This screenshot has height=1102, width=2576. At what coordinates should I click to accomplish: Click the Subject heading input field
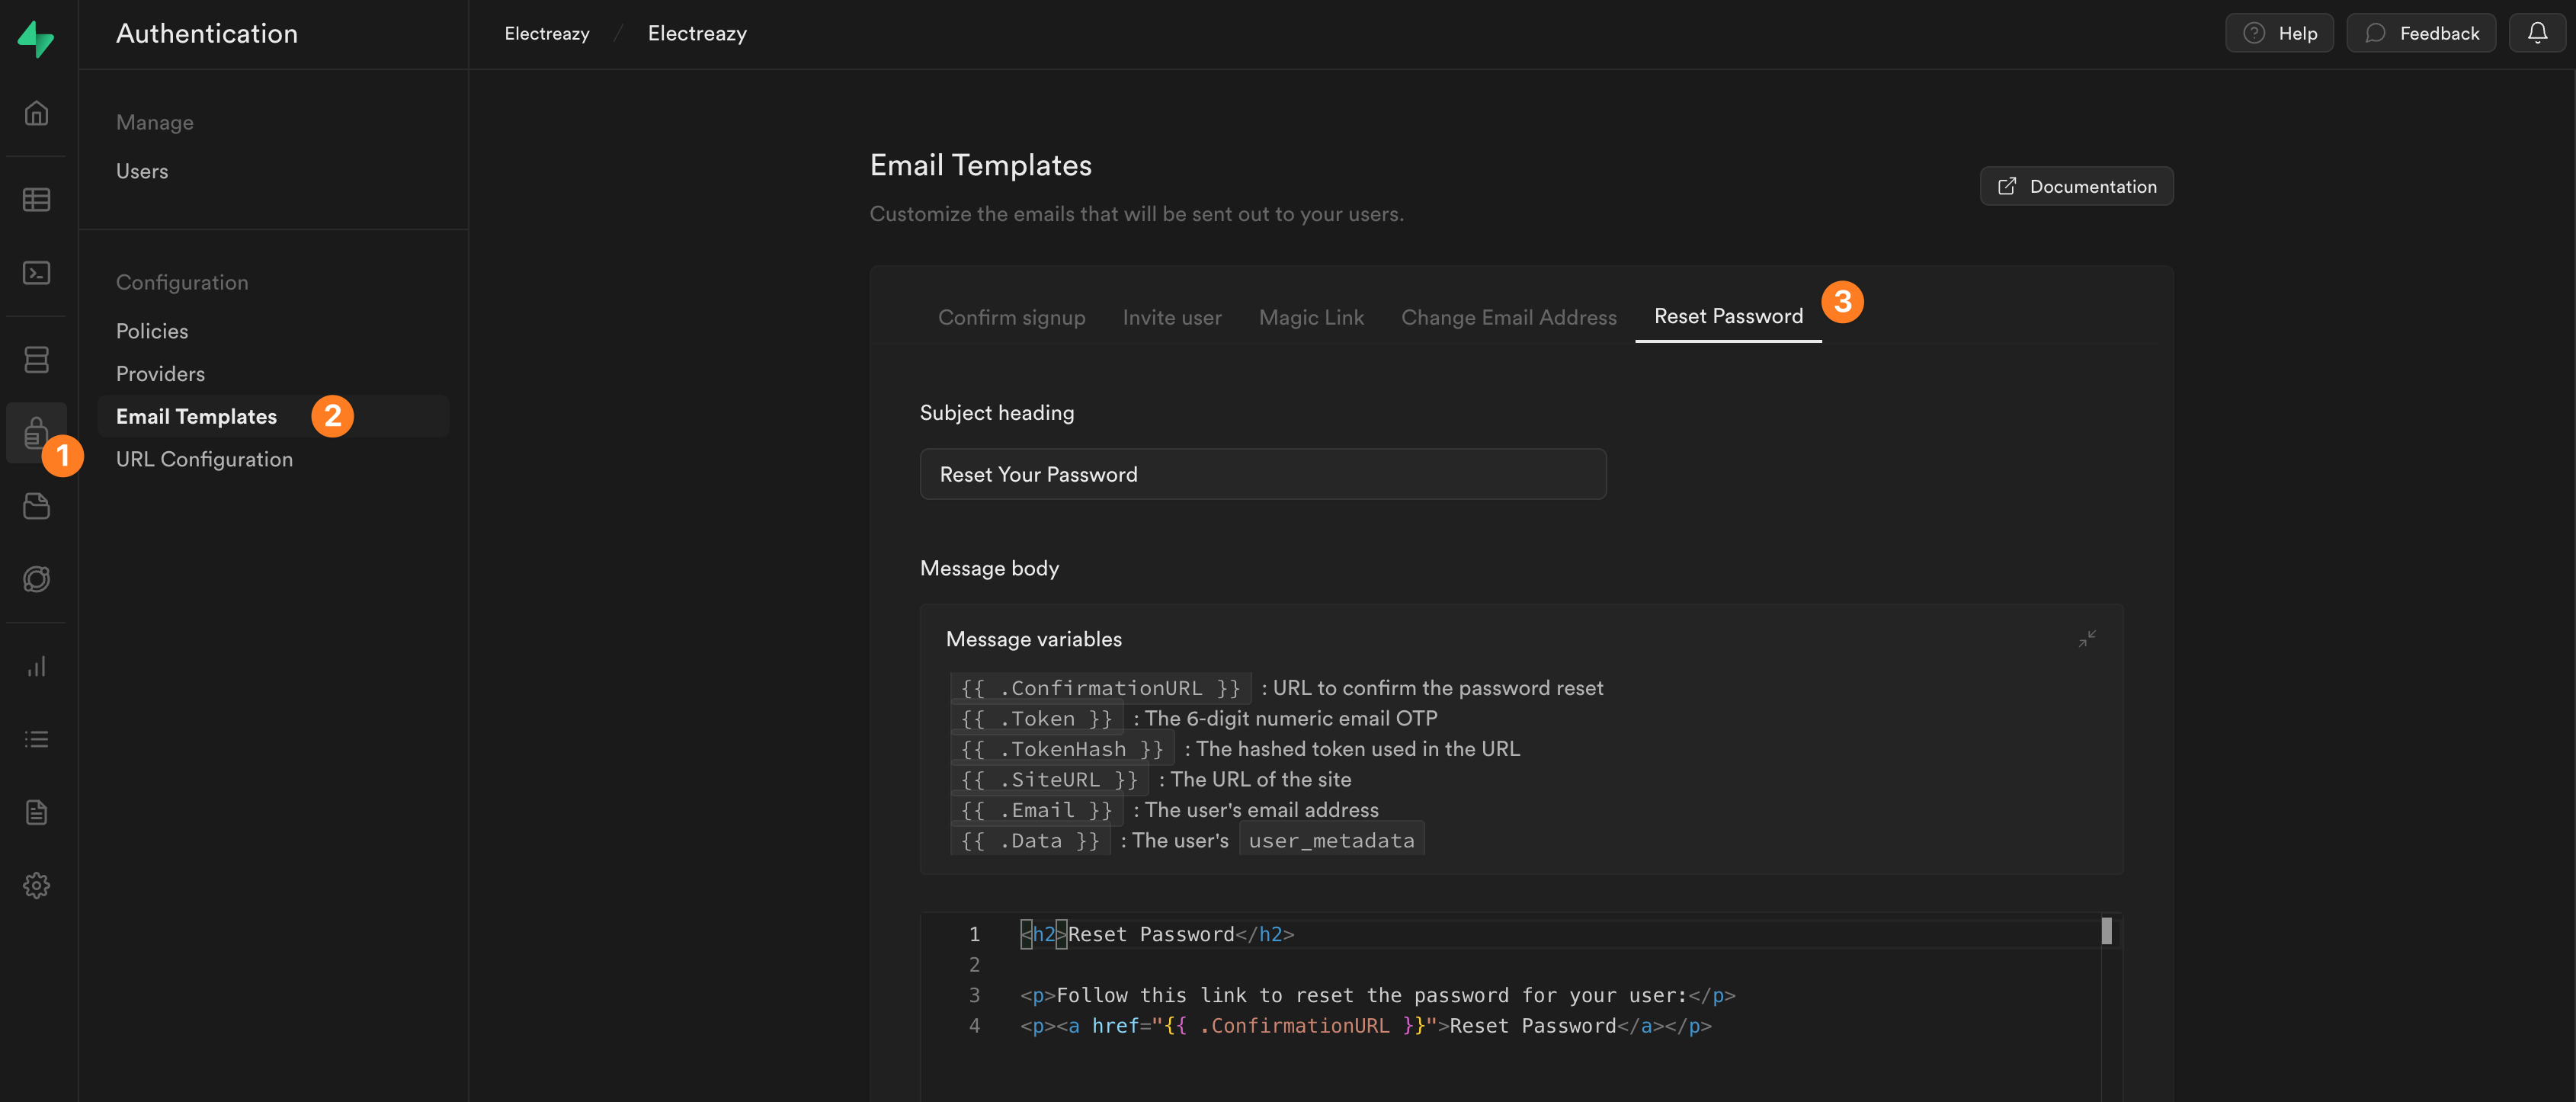[x=1262, y=474]
